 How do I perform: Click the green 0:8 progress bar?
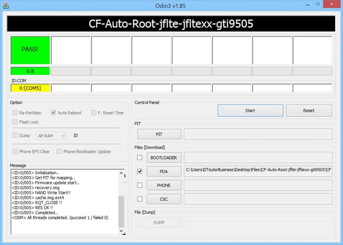[30, 71]
